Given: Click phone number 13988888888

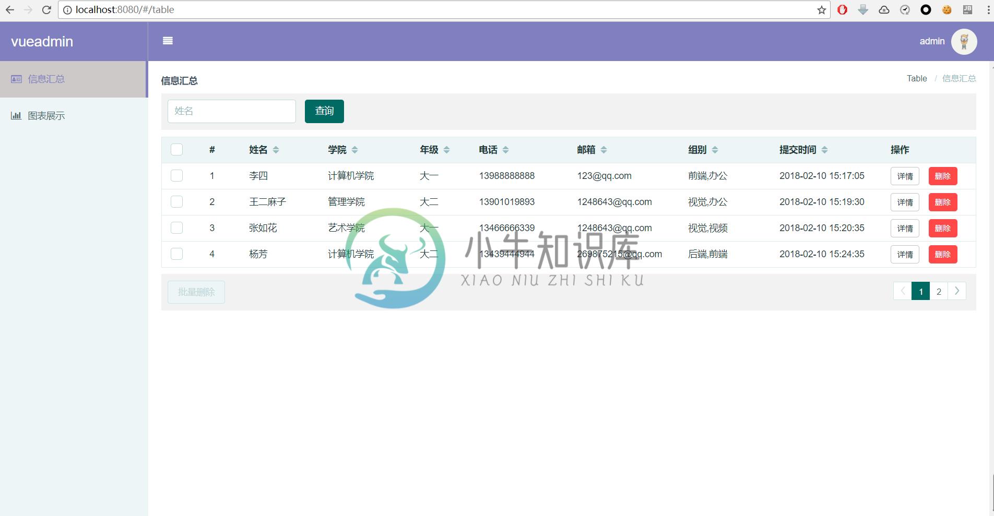Looking at the screenshot, I should (507, 176).
